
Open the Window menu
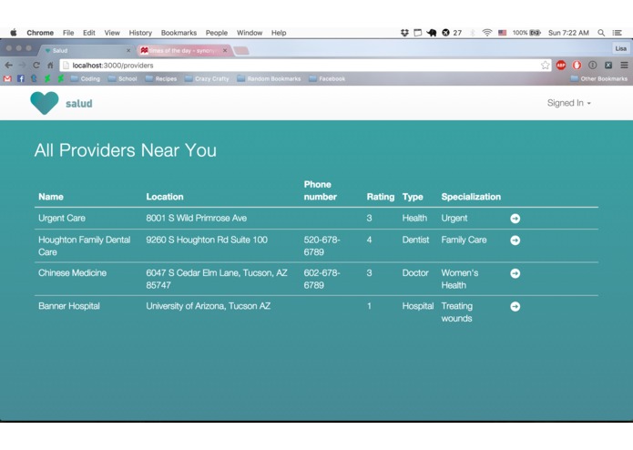tap(250, 33)
